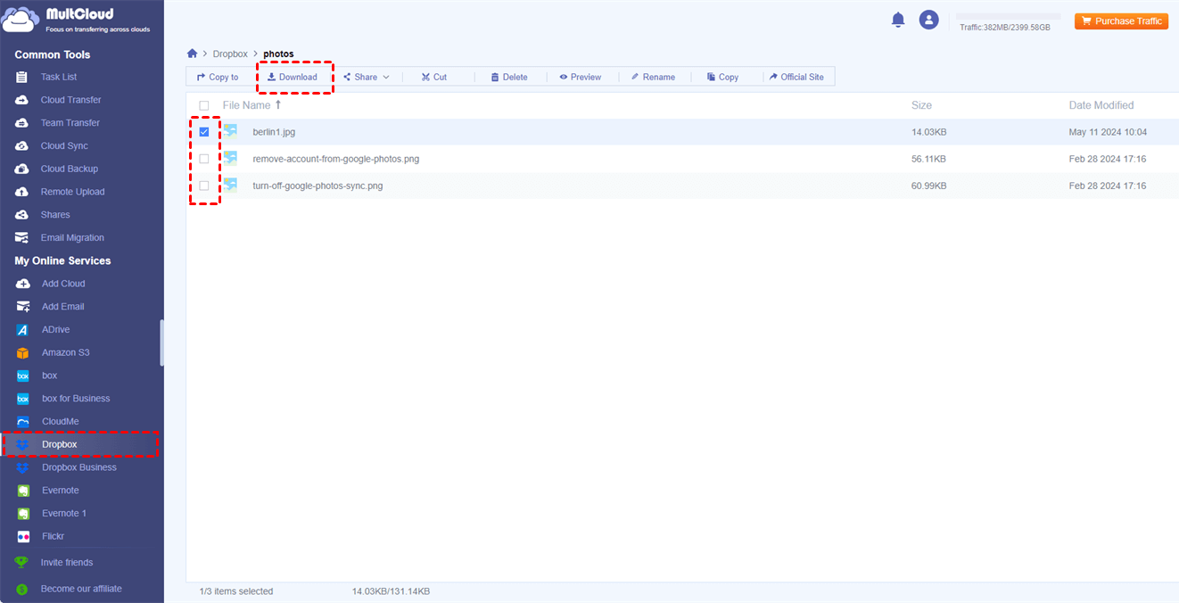Click the Cloud Sync icon
The height and width of the screenshot is (603, 1179).
click(x=22, y=145)
